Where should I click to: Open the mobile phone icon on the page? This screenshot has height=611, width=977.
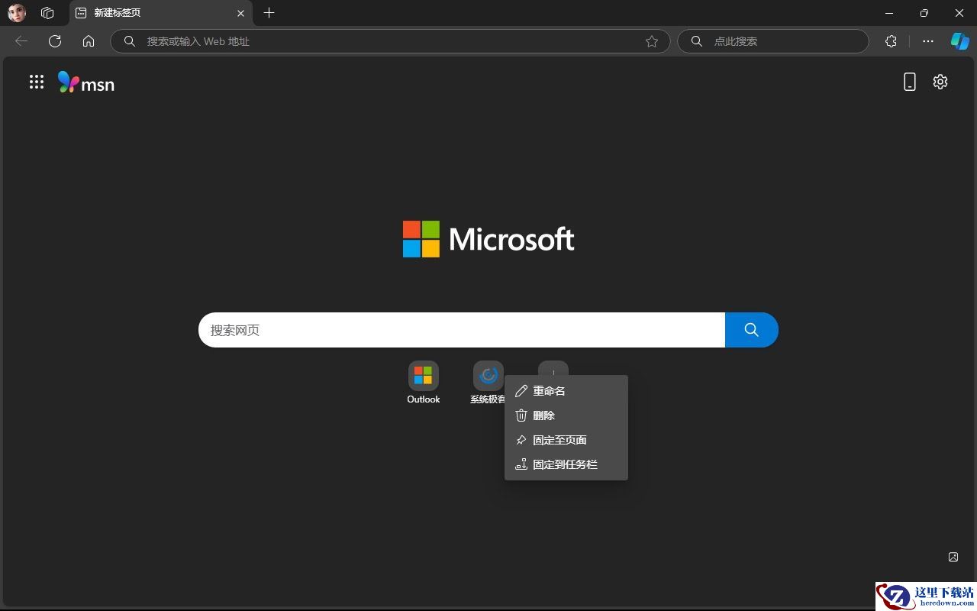tap(909, 82)
